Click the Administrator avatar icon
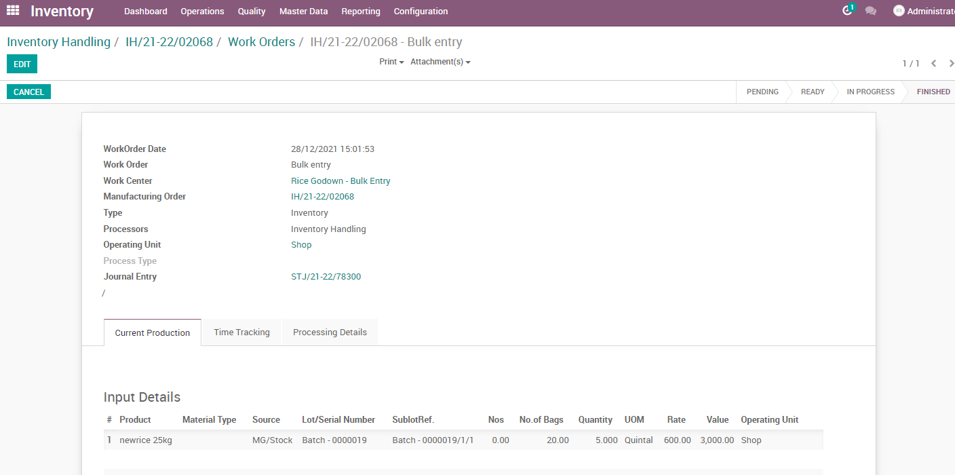 point(899,10)
